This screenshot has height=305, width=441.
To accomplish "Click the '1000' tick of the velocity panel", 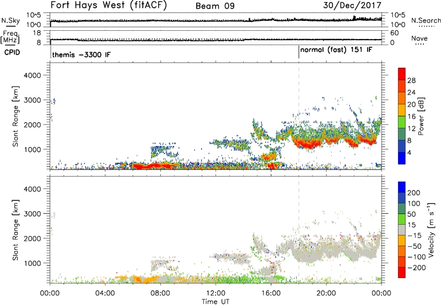I will [32, 263].
